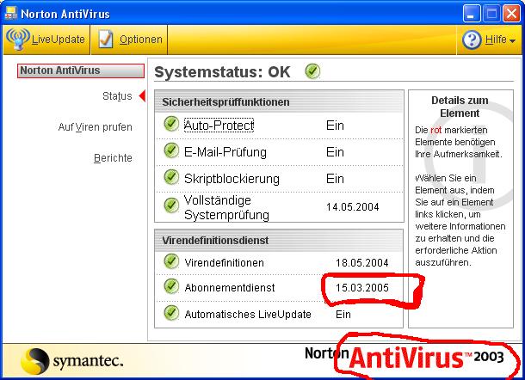Viewport: 525px width, 380px height.
Task: Click the Sicherheitsprüffunktionen section header
Action: pos(279,101)
